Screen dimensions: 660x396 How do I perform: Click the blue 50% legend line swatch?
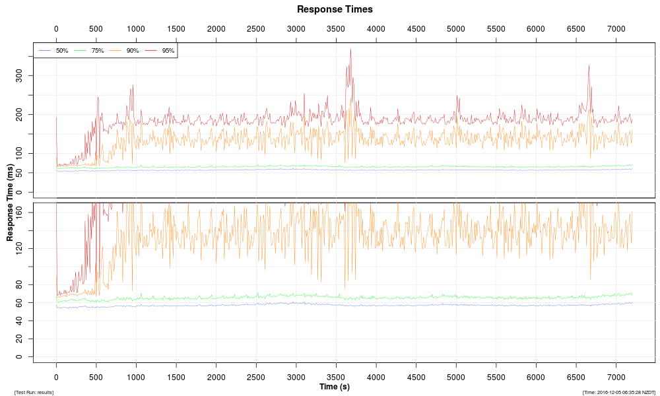click(x=45, y=51)
